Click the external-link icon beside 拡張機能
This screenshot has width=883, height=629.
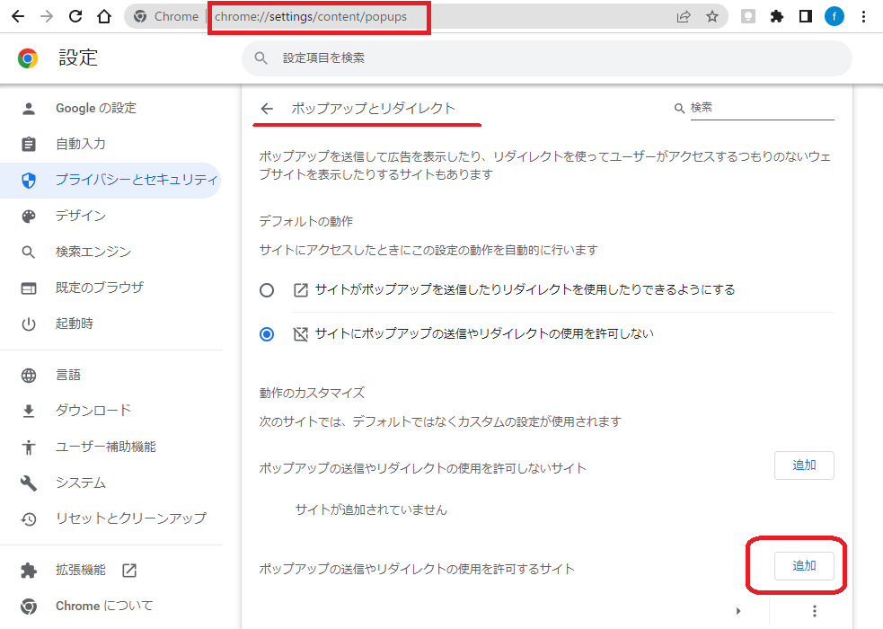click(129, 571)
